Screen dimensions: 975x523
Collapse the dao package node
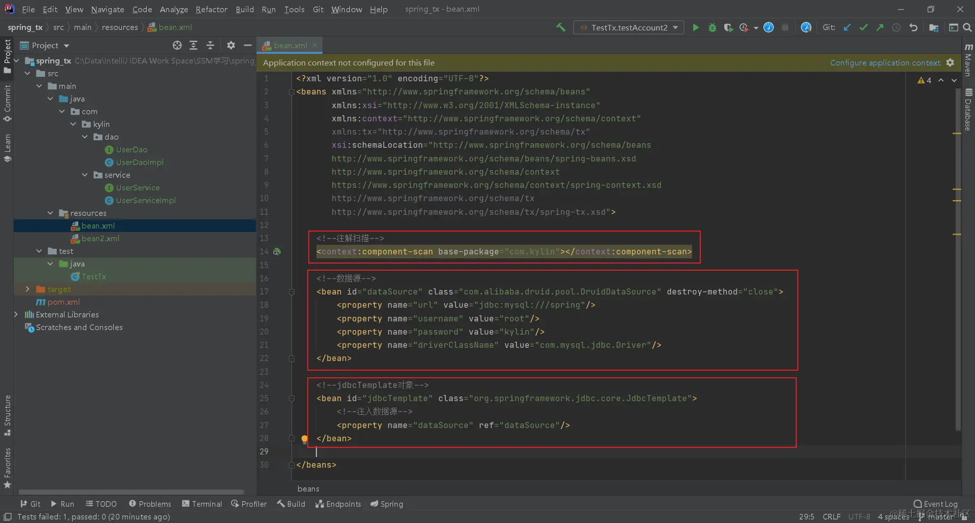click(x=85, y=137)
